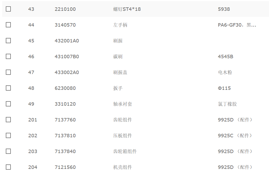269x176 pixels.
Task: Click the Φ115 specification value
Action: pyautogui.click(x=224, y=88)
